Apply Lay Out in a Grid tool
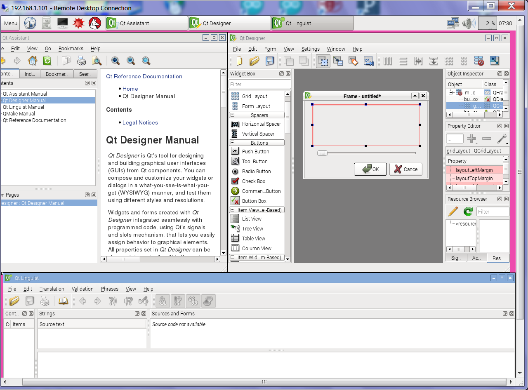The image size is (528, 390). [x=449, y=61]
